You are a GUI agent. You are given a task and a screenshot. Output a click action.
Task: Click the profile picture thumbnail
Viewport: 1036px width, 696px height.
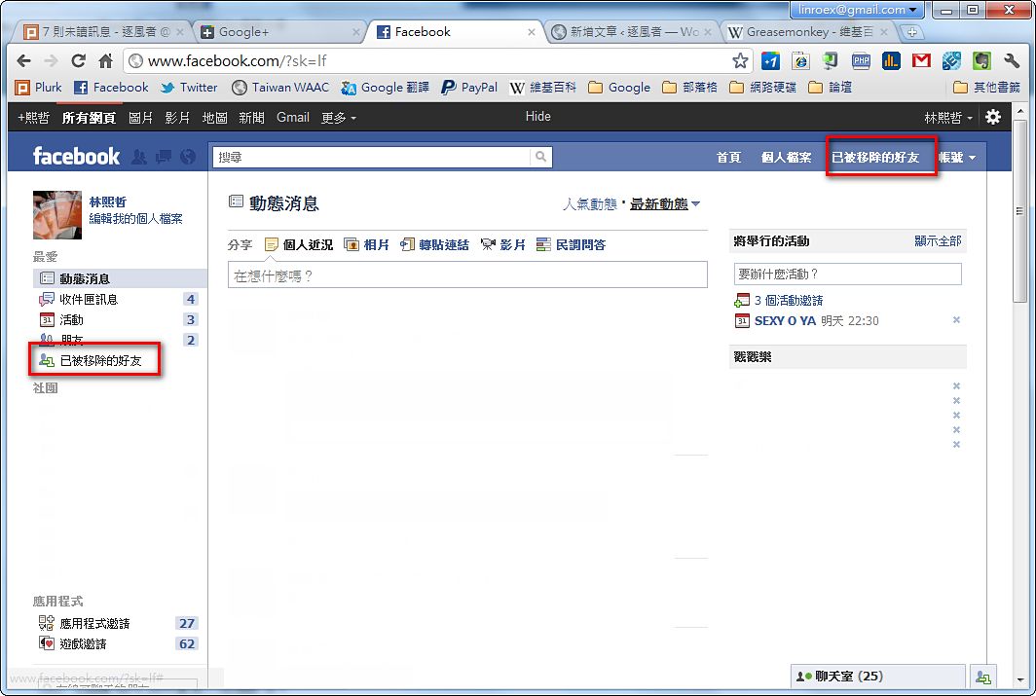[x=57, y=214]
